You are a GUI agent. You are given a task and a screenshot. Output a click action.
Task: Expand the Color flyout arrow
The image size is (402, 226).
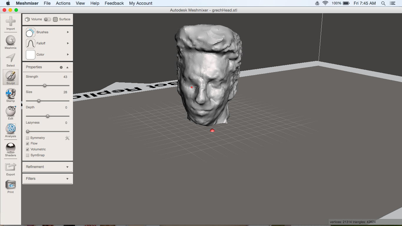pos(68,55)
